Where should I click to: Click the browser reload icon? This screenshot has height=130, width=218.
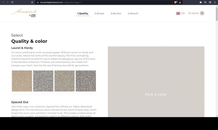click(x=12, y=2)
